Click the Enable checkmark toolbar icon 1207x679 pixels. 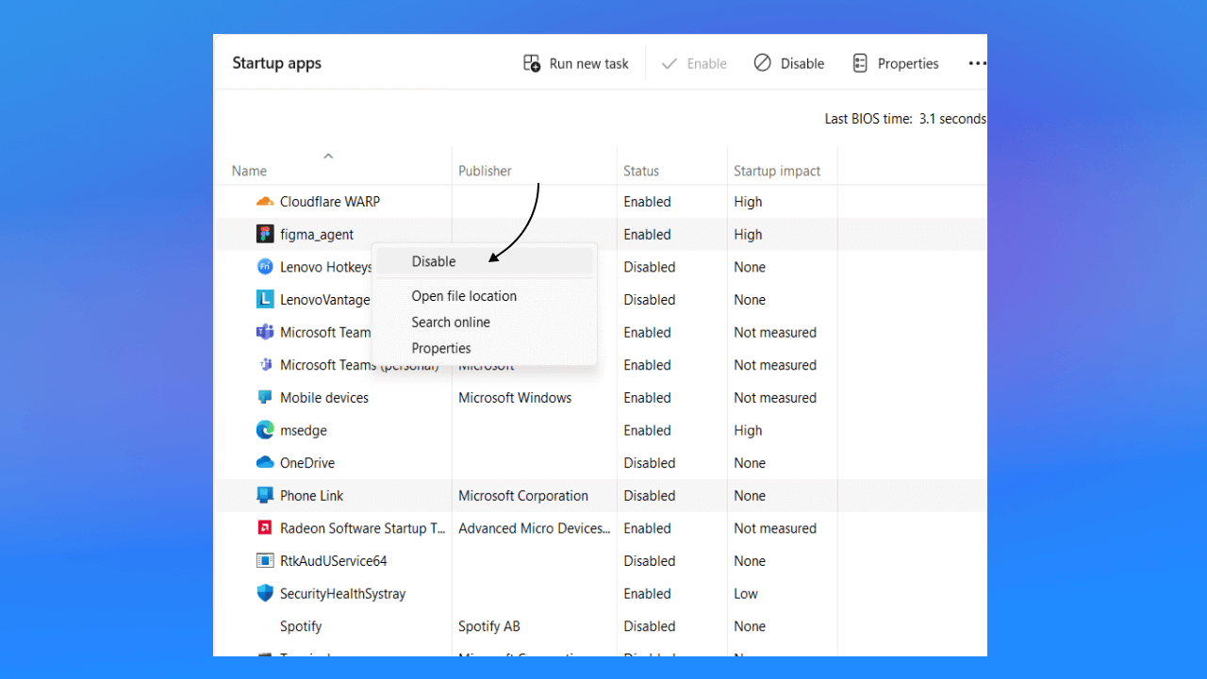pyautogui.click(x=670, y=63)
